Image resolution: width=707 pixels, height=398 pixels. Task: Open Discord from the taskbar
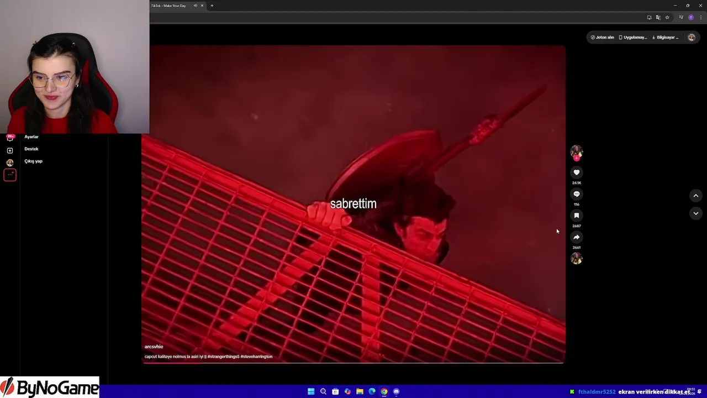pyautogui.click(x=396, y=391)
